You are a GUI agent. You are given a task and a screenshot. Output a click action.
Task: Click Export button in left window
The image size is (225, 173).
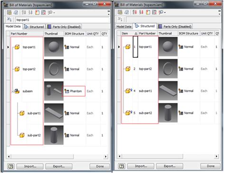click(59, 166)
